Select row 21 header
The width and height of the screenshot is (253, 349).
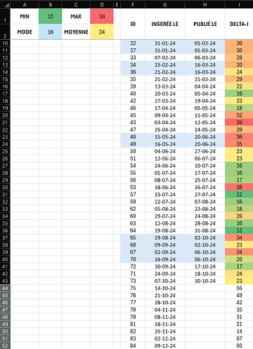(x=5, y=122)
